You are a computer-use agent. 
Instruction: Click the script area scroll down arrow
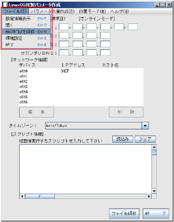click(154, 191)
